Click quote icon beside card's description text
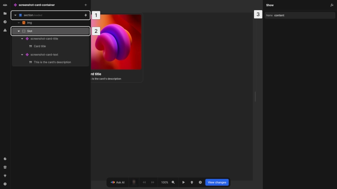 coord(30,62)
